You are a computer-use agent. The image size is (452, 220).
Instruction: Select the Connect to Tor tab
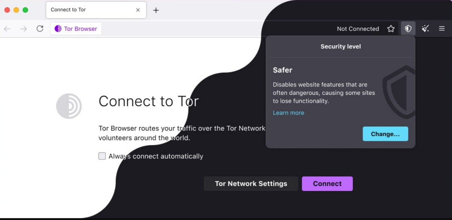(96, 10)
